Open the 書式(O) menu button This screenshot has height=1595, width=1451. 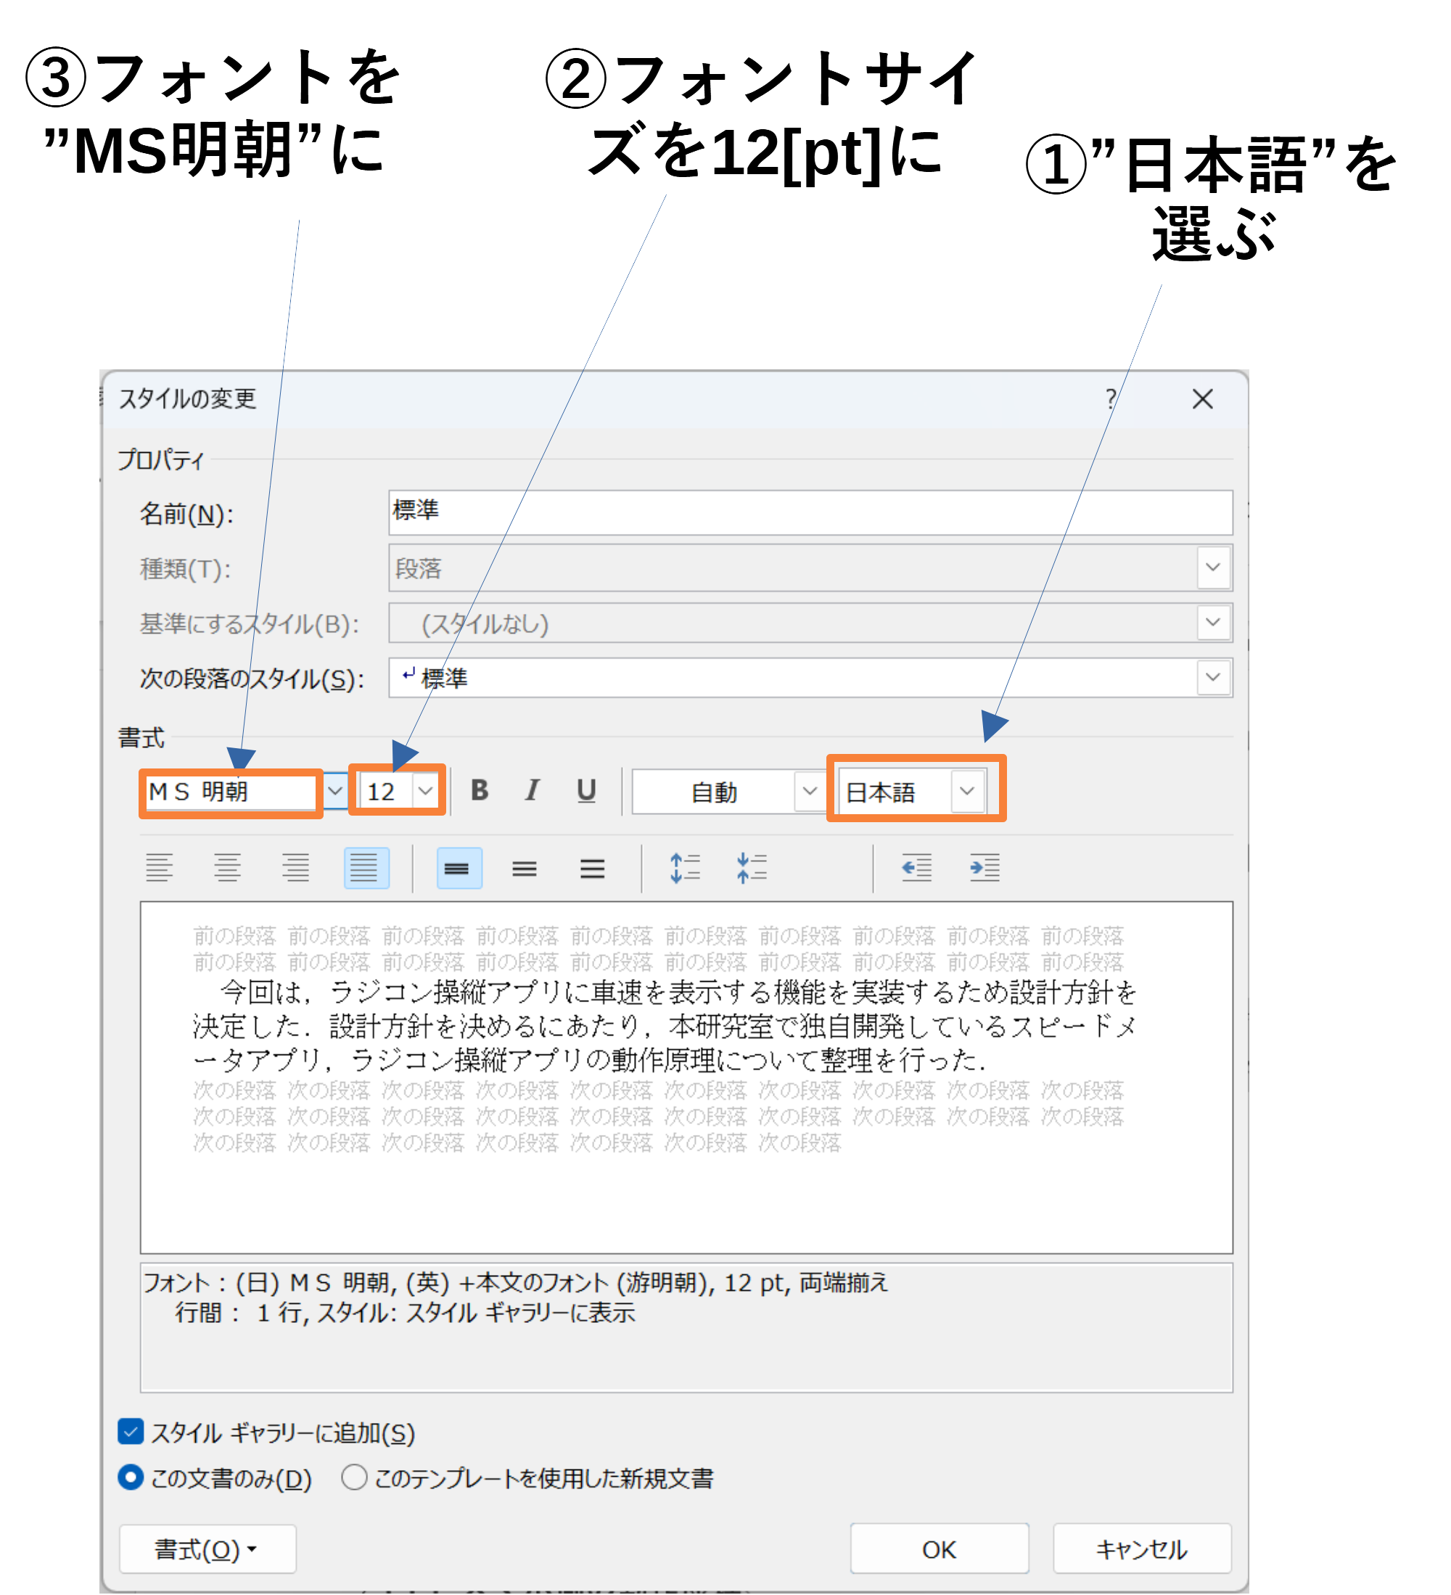207,1549
